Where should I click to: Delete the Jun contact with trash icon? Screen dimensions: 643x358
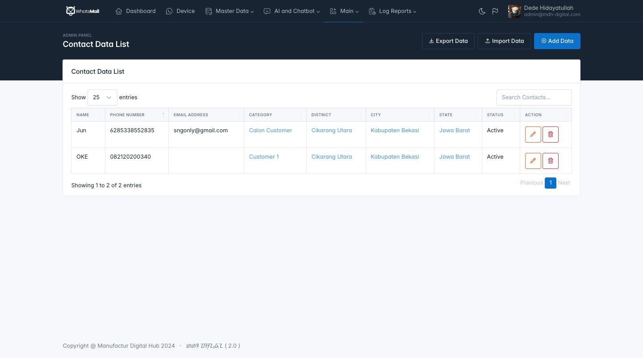pyautogui.click(x=550, y=135)
